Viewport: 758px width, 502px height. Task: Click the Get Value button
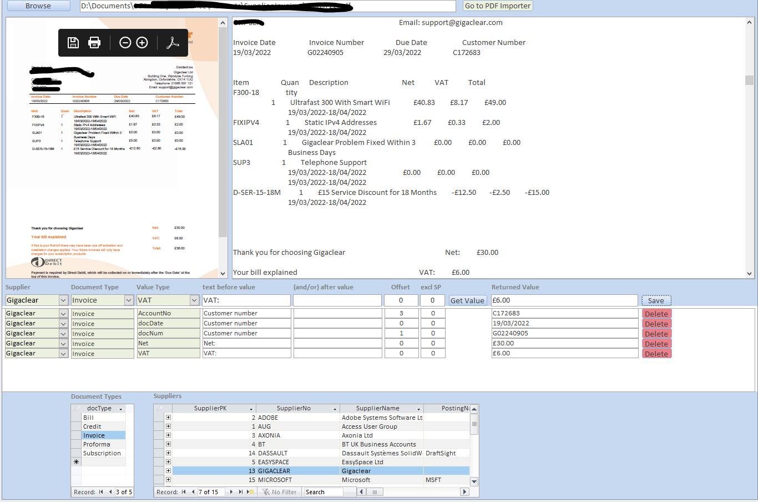[x=467, y=300]
